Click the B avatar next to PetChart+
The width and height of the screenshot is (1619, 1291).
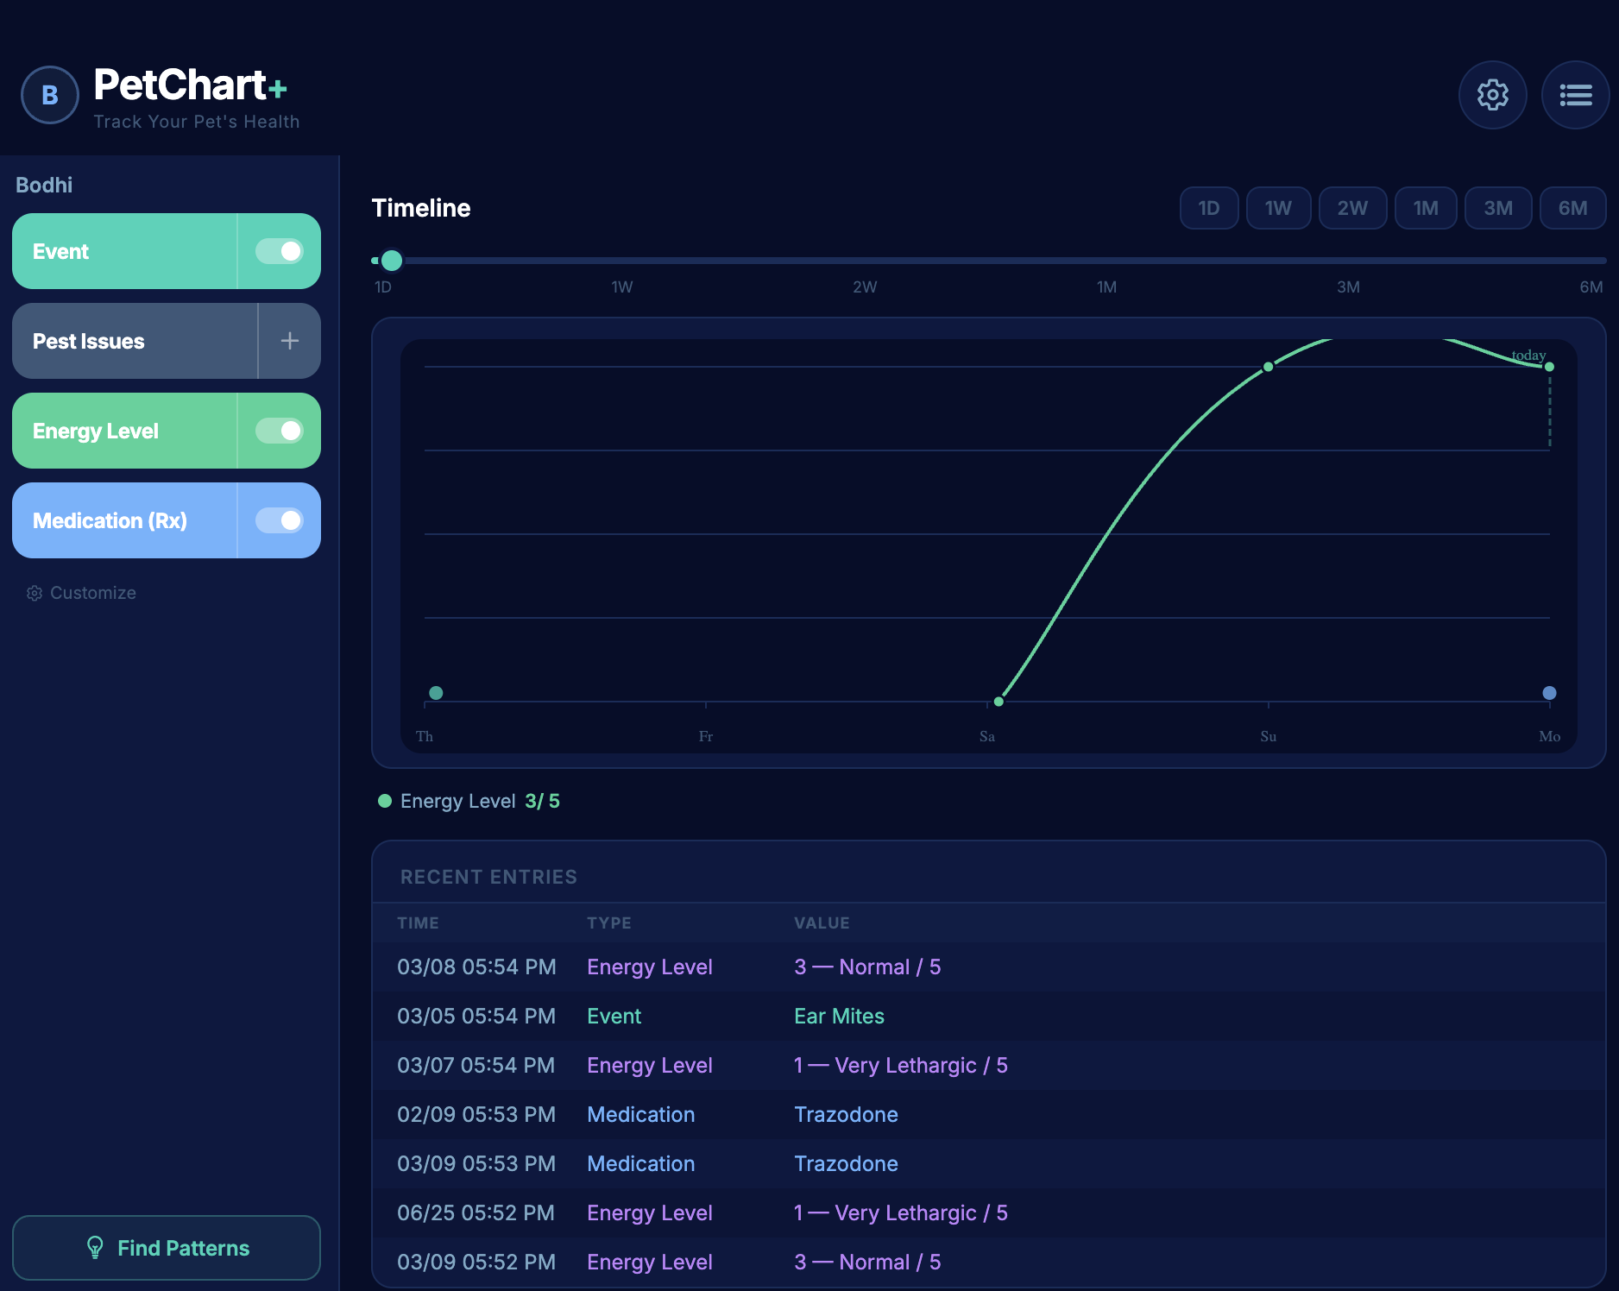49,95
